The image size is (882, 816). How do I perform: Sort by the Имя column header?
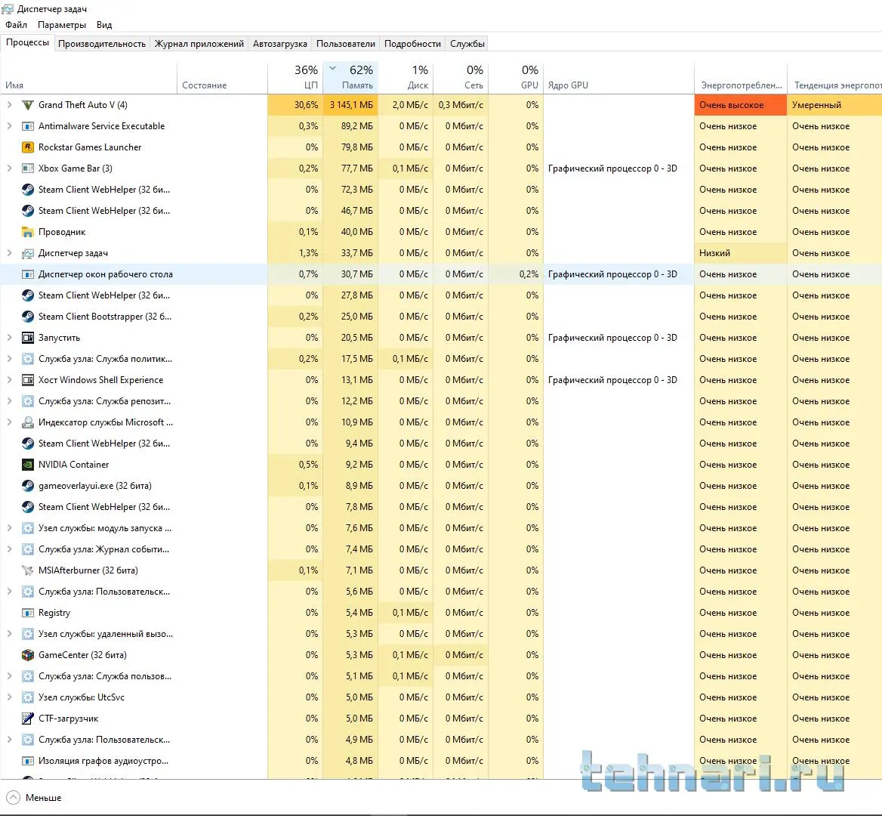coord(88,77)
